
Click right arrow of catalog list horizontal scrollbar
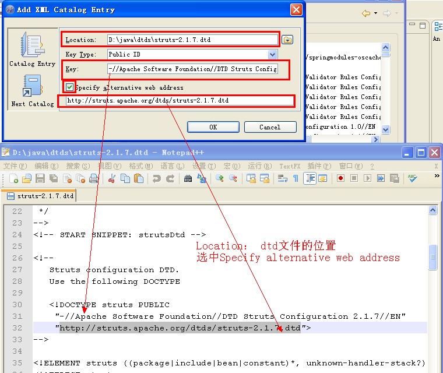375,139
